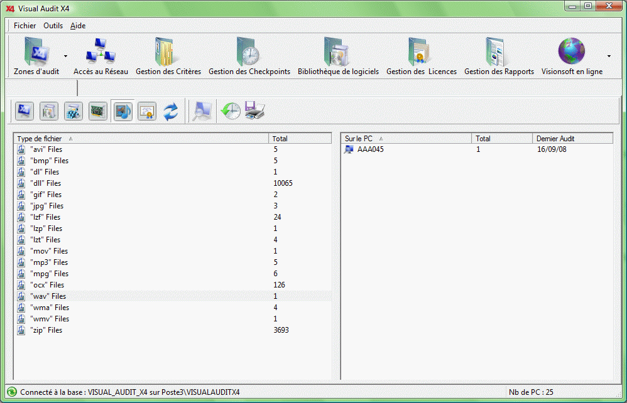This screenshot has height=403, width=627.
Task: Expand the Zones d'audit dropdown arrow
Action: tap(65, 56)
